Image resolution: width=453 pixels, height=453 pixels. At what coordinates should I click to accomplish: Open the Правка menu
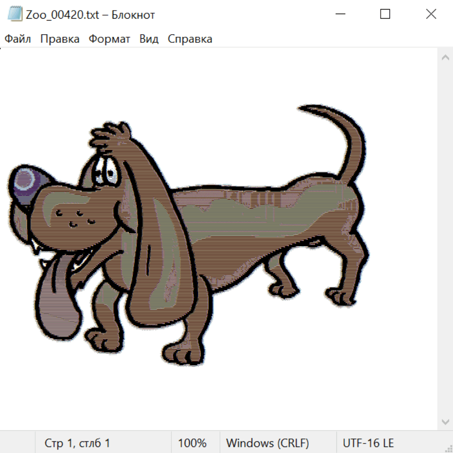[59, 39]
